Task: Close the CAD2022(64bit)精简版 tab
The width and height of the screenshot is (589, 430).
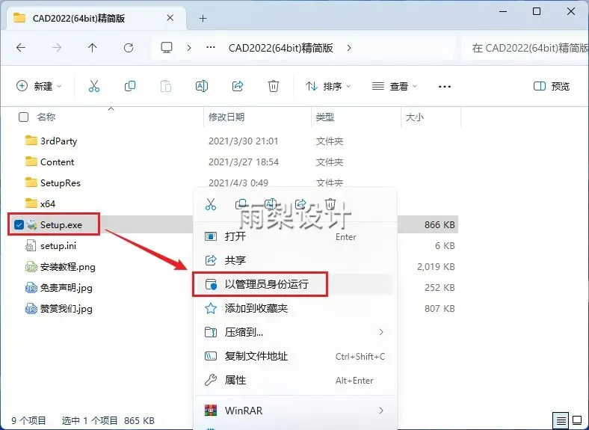Action: click(x=170, y=18)
